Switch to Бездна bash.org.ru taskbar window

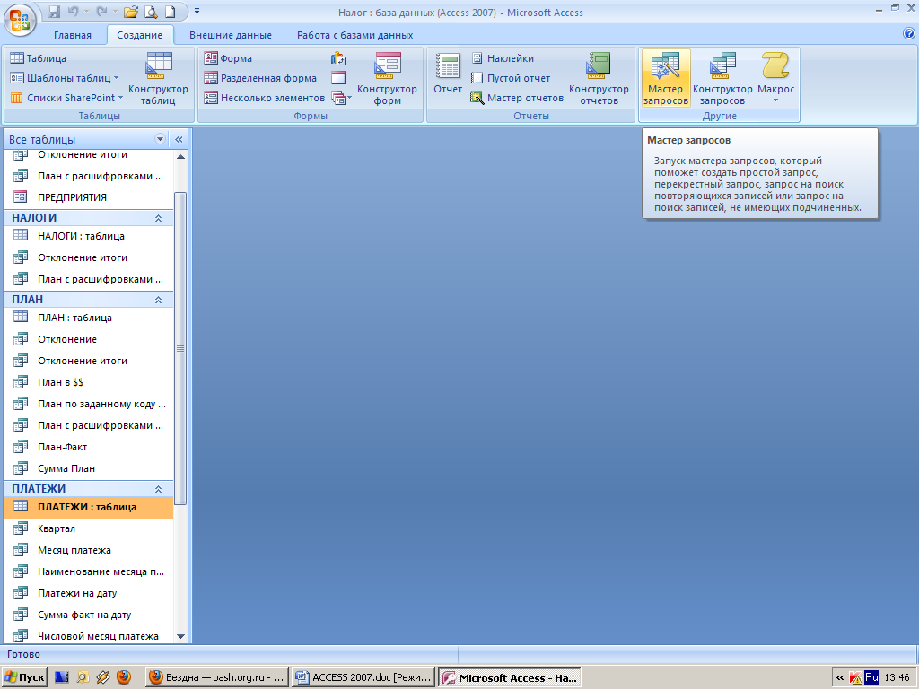217,677
